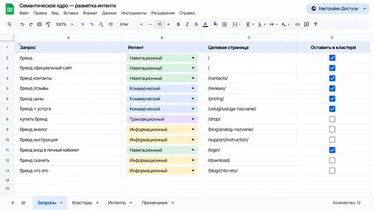The height and width of the screenshot is (210, 374).
Task: Open the zoom 100% dropdown
Action: (x=64, y=24)
